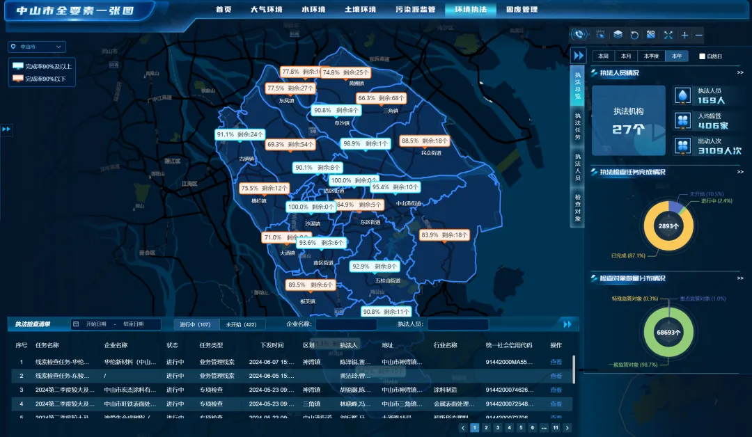Toggle the 完成率90%以下 legend item
The height and width of the screenshot is (437, 752).
point(41,79)
